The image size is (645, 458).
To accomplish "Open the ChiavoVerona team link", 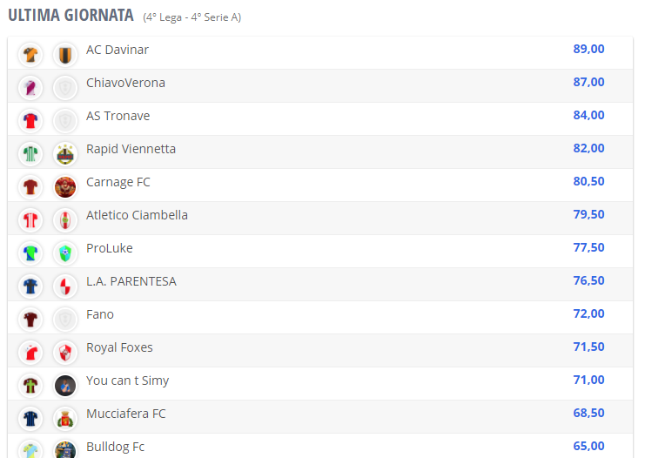I will [x=125, y=83].
